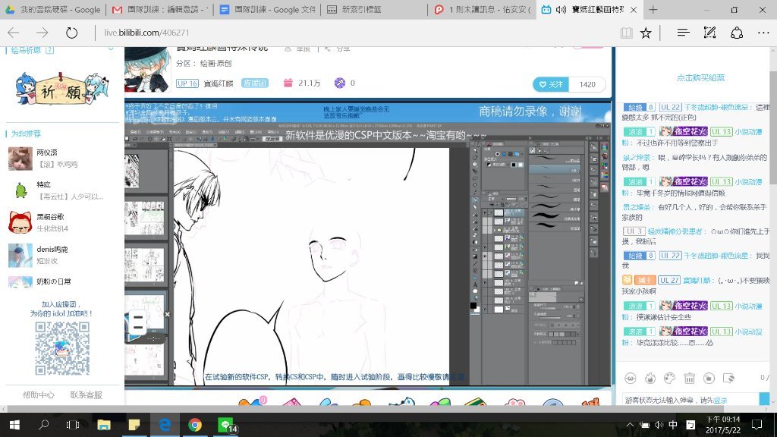The width and height of the screenshot is (777, 437).
Task: Open LINE app with 14 badge
Action: [x=227, y=425]
